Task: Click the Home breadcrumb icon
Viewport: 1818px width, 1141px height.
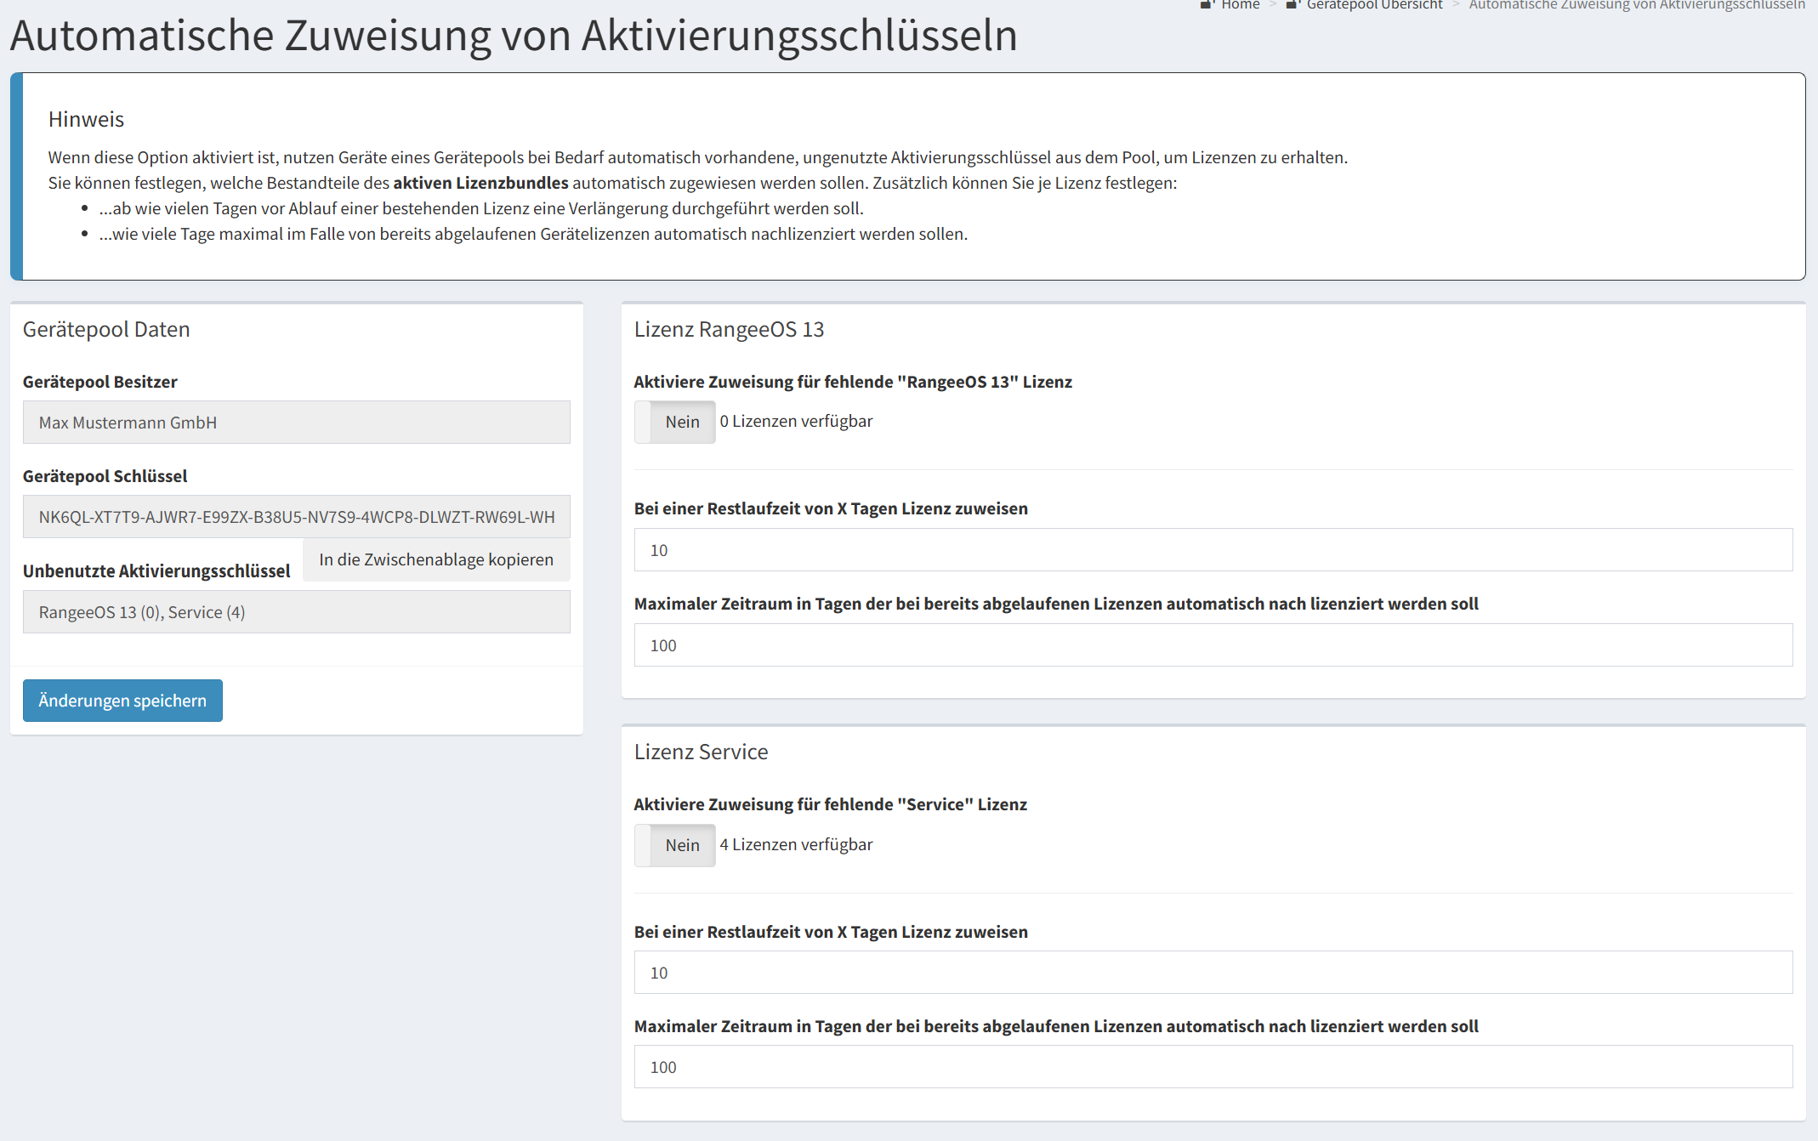Action: pos(1207,4)
